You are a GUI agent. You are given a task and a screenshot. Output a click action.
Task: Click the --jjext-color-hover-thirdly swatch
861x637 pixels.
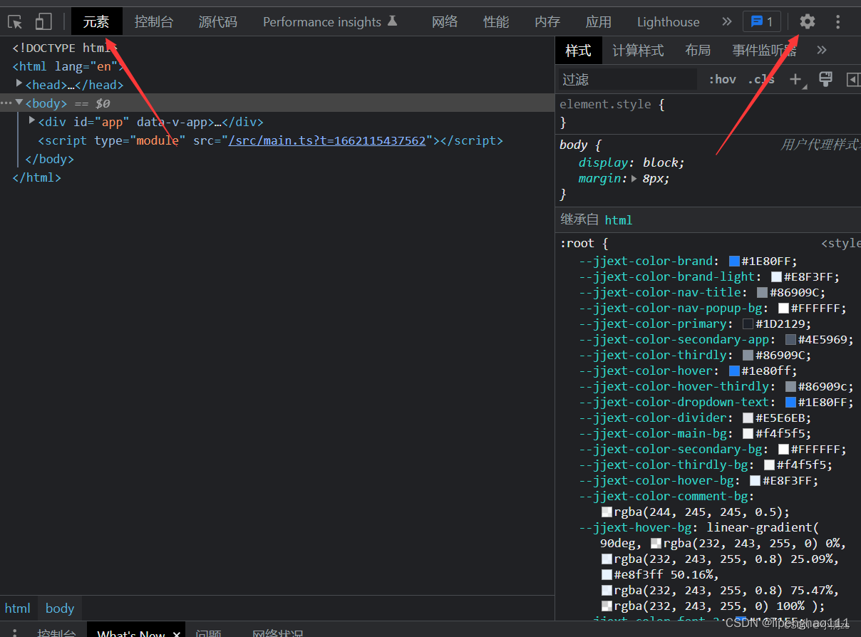click(790, 386)
